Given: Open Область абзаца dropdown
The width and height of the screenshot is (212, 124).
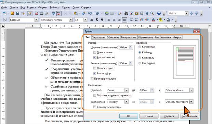Looking at the screenshot, I should coord(191,90).
